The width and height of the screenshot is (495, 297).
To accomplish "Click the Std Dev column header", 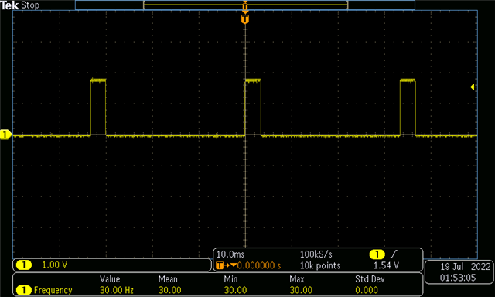I will click(x=370, y=279).
